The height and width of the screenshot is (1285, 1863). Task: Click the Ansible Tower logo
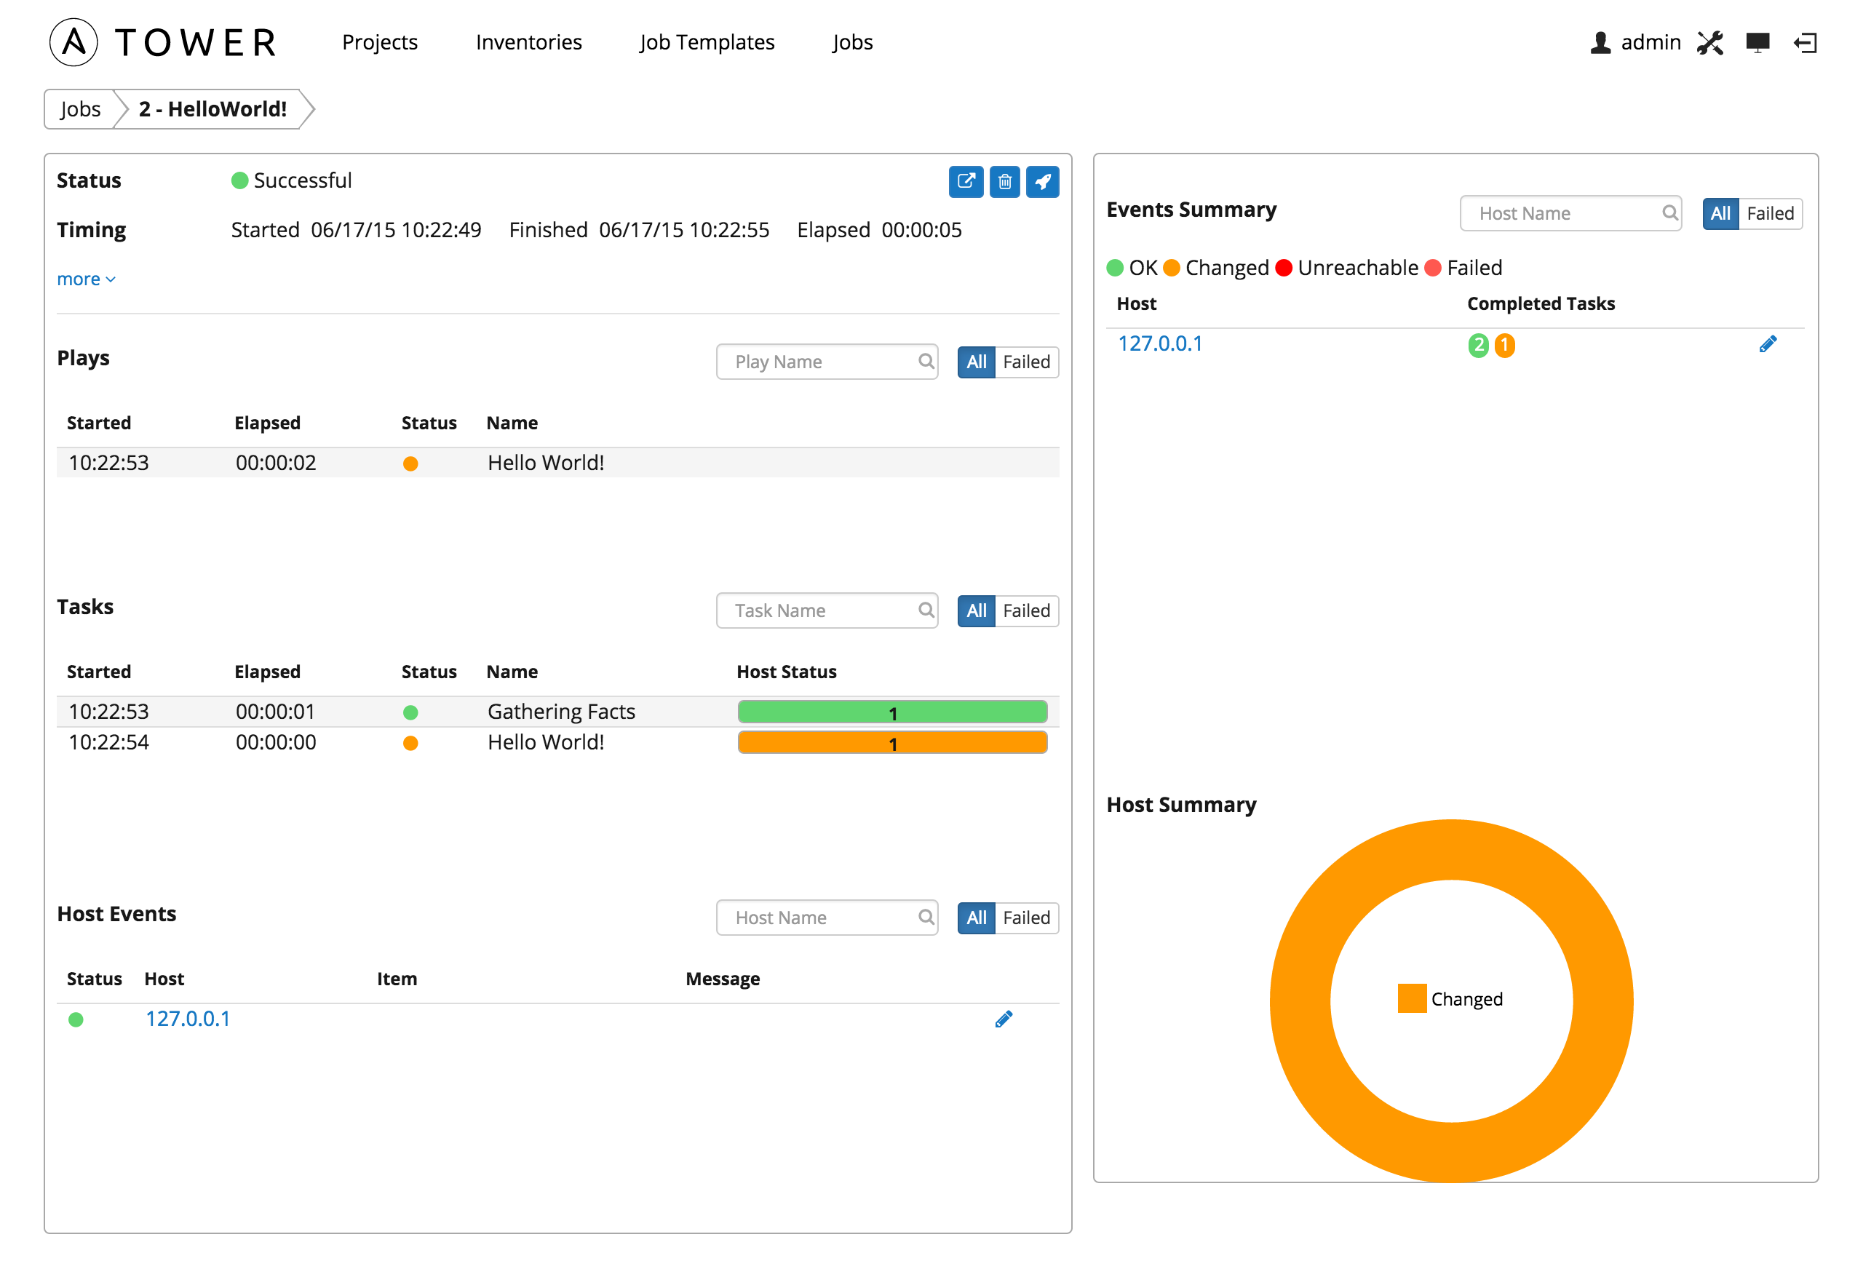click(x=164, y=42)
